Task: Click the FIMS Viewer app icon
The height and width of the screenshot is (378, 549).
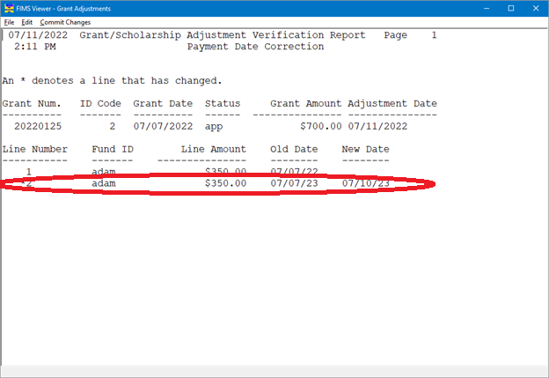Action: [9, 8]
